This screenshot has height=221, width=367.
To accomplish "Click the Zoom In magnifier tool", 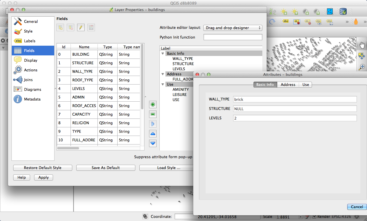I will click(x=362, y=67).
